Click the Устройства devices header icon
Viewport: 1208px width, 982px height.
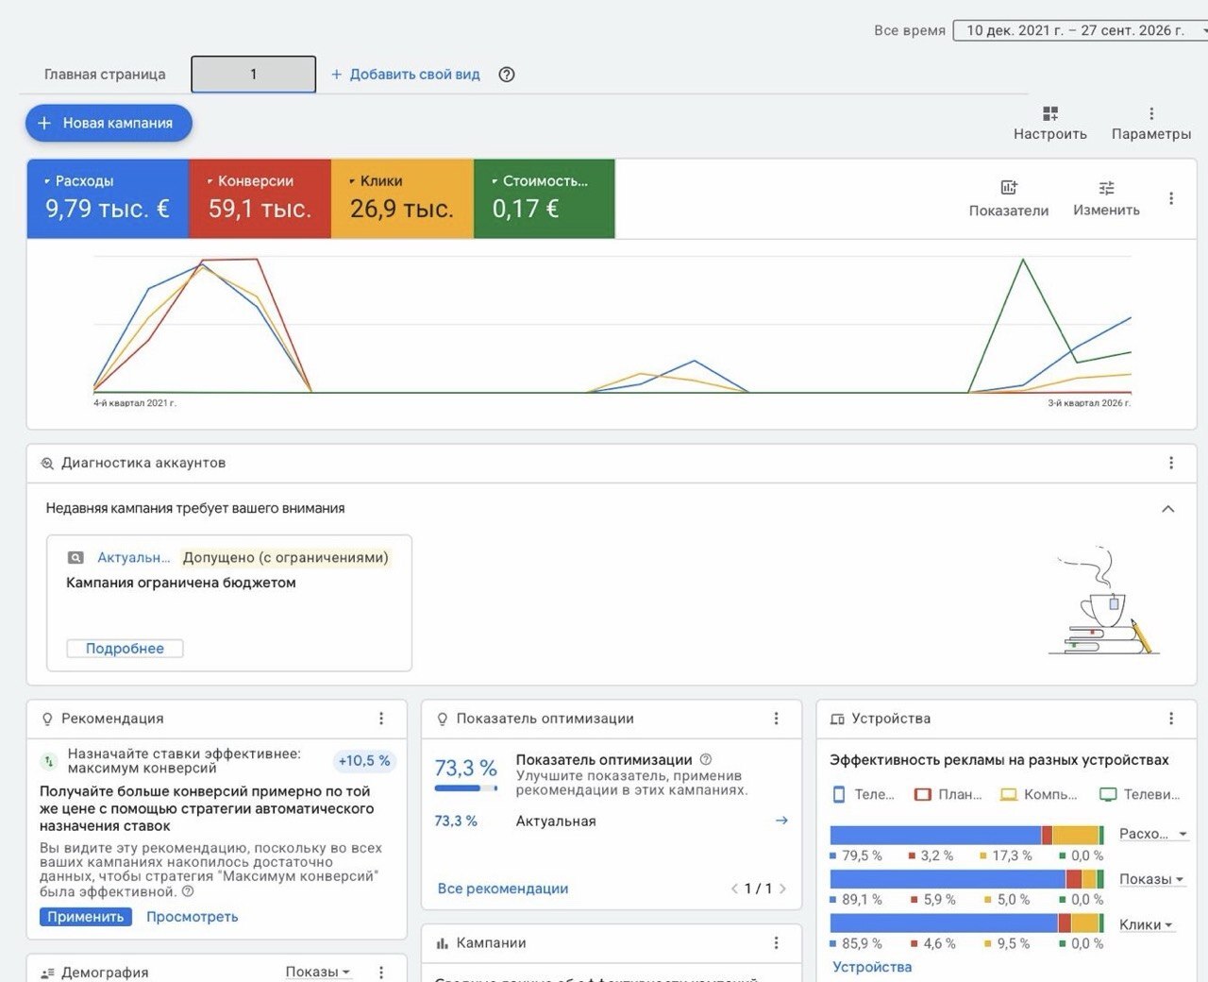[837, 719]
